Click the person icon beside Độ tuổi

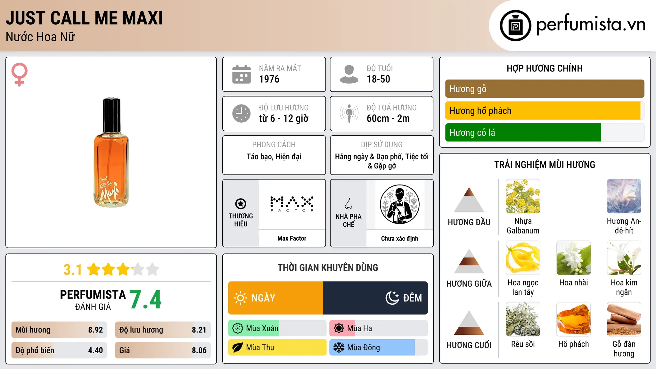click(x=349, y=74)
